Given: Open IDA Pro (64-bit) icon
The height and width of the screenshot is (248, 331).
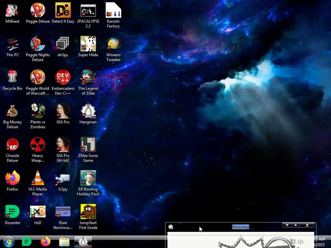Looking at the screenshot, I should (x=63, y=150).
